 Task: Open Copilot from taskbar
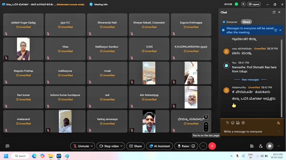(42, 156)
